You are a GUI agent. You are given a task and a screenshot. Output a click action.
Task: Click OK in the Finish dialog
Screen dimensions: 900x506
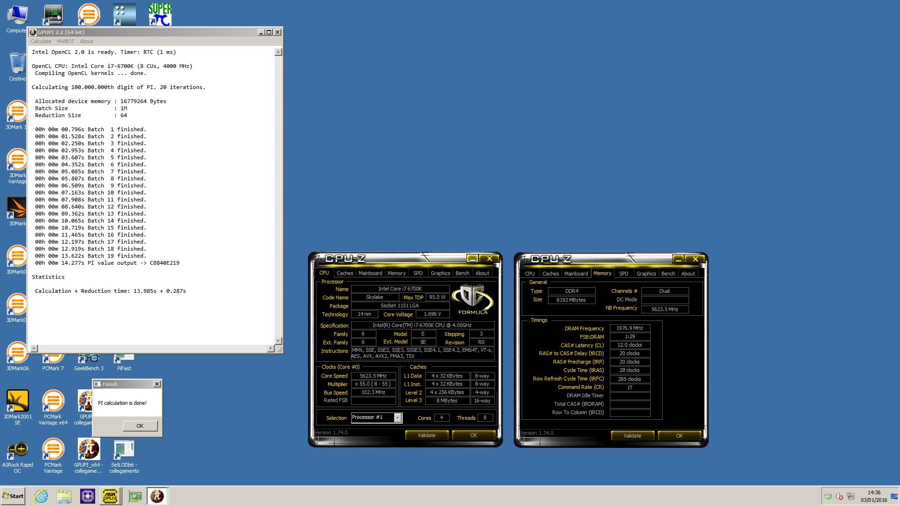140,426
